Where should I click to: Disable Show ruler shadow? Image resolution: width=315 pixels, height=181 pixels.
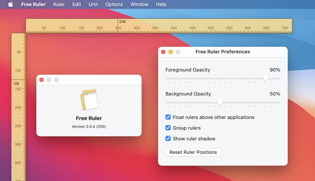168,138
